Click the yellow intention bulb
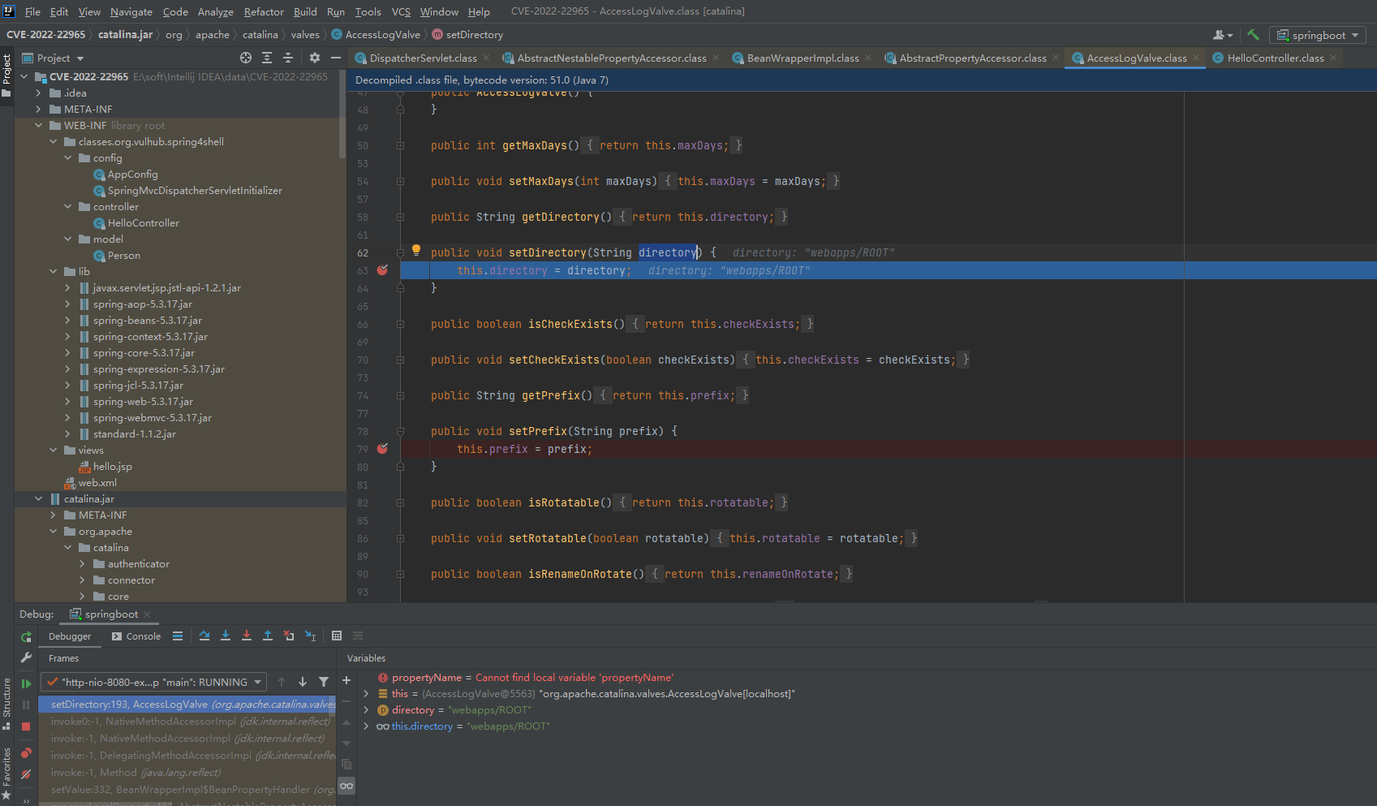This screenshot has height=806, width=1377. 416,251
